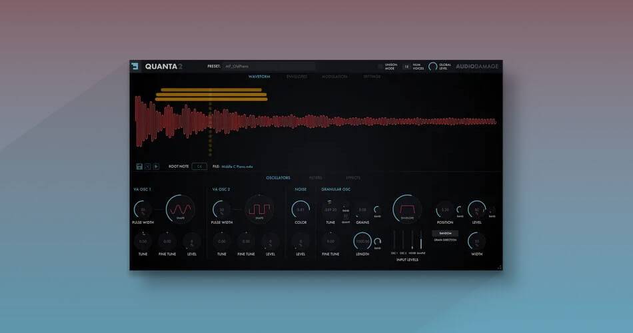The image size is (633, 333).
Task: Click the VA OSC 2 Pulse Width knob
Action: [x=222, y=210]
